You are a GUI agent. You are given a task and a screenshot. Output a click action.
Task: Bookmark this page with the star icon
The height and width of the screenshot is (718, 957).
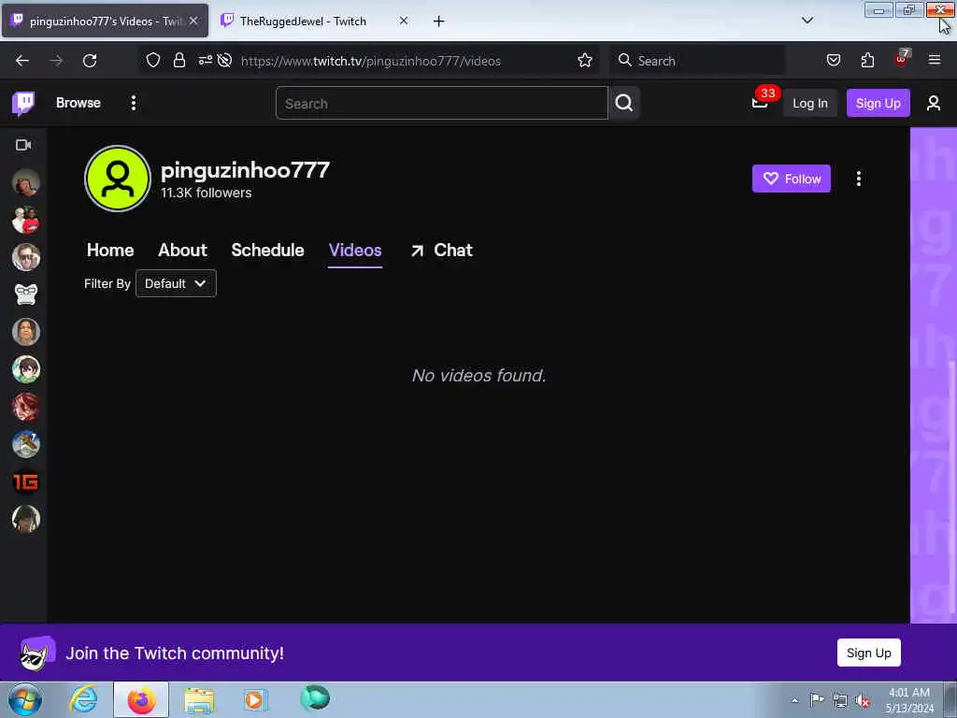tap(585, 61)
